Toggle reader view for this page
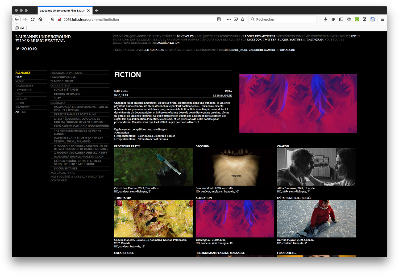This screenshot has height=275, width=399. pyautogui.click(x=219, y=19)
